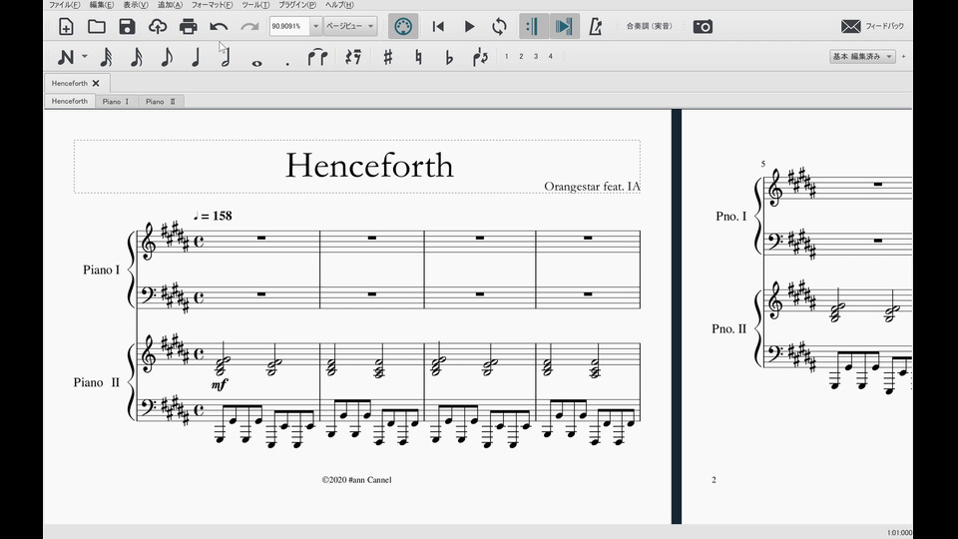Image resolution: width=958 pixels, height=539 pixels.
Task: Open the feedback envelope link
Action: [872, 26]
